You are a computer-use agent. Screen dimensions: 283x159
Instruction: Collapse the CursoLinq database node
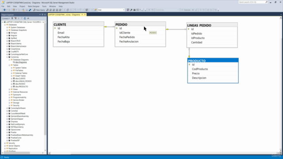(7, 57)
